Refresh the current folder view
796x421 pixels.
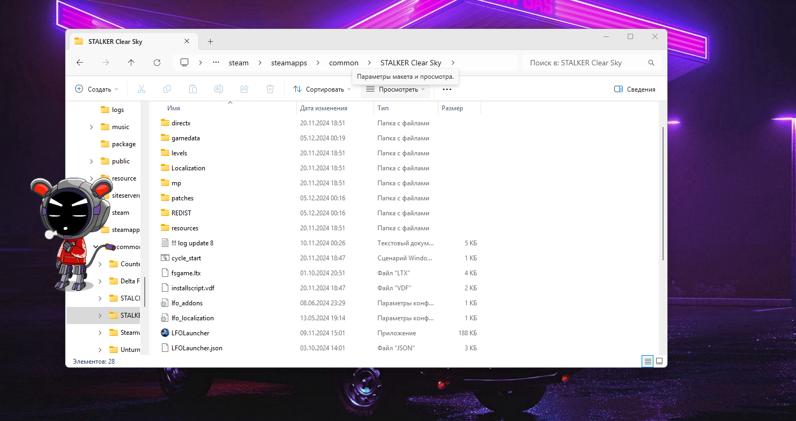(157, 63)
